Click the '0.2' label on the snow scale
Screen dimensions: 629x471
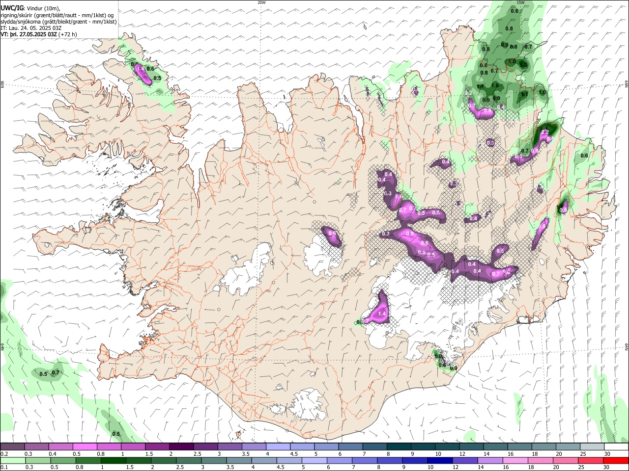[x=3, y=454]
